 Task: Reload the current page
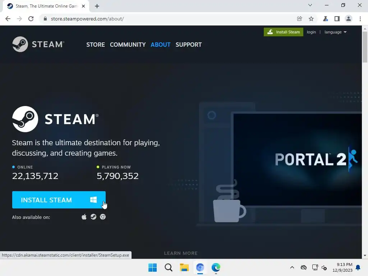coord(31,19)
